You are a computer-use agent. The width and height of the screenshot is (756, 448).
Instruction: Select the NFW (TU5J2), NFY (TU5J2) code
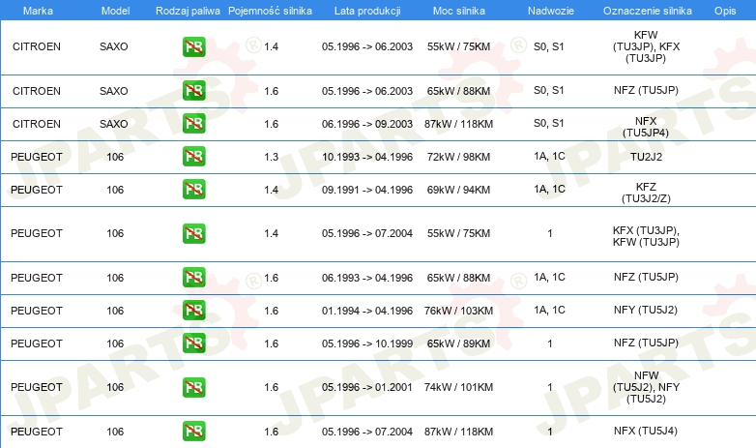point(646,387)
